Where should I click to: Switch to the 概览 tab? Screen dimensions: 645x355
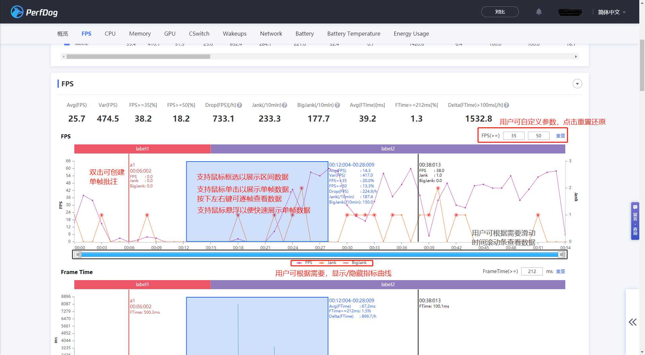[x=63, y=34]
